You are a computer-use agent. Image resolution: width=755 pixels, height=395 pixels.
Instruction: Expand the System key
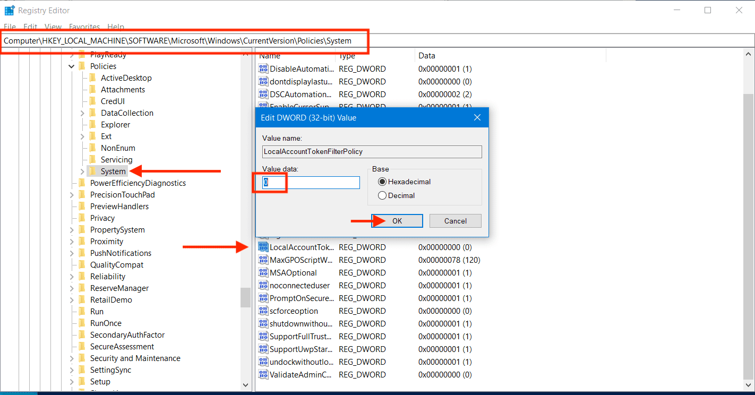point(82,171)
